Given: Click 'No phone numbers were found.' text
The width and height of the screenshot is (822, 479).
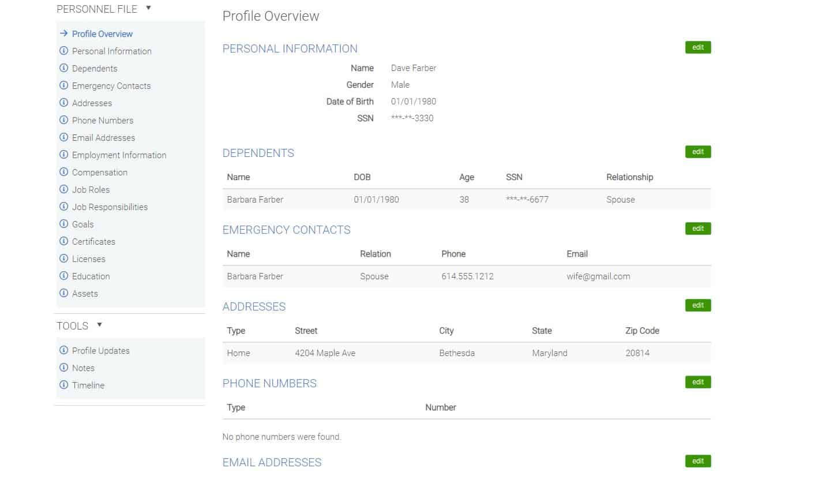Looking at the screenshot, I should [x=281, y=437].
